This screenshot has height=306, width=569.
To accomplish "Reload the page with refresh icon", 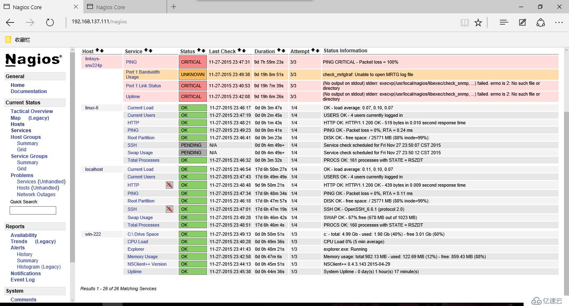I will coord(50,22).
